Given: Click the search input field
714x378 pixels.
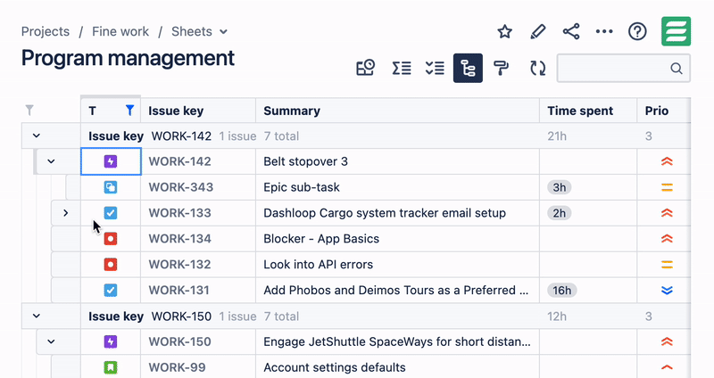Looking at the screenshot, I should click(x=614, y=68).
